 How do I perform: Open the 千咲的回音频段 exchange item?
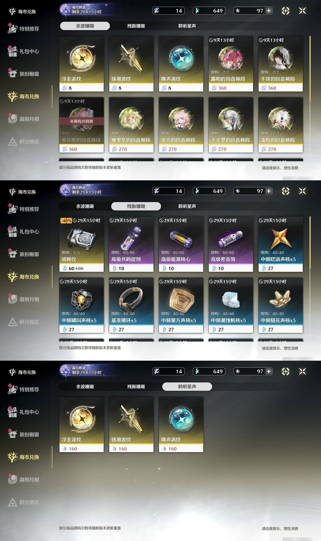click(281, 64)
